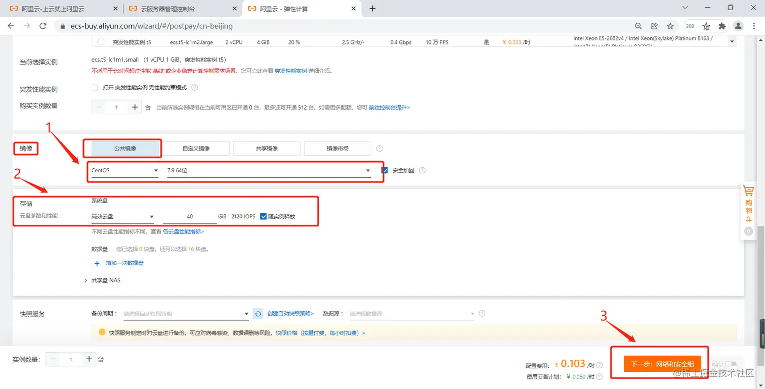Open 突发性能实例 details link

click(x=291, y=71)
